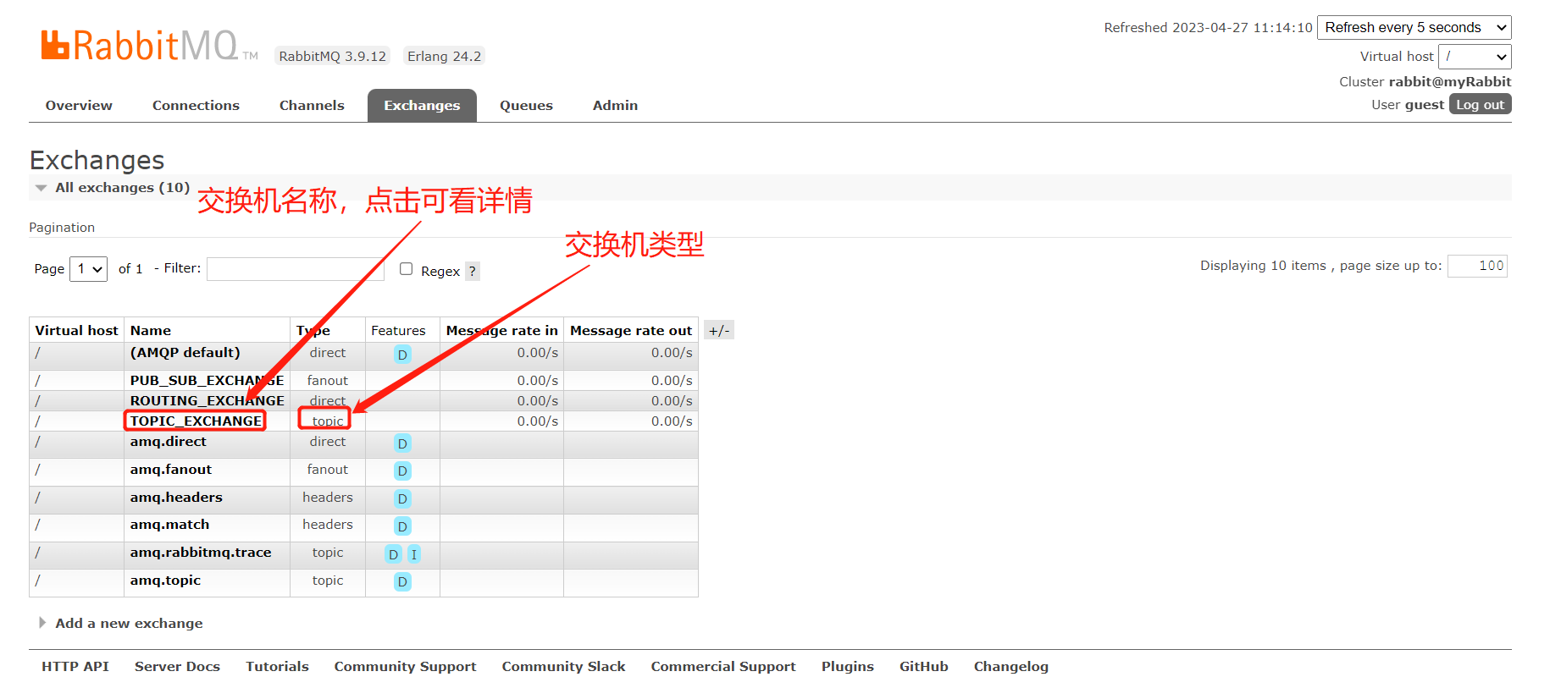Click the D badge for AMQP default exchange
The height and width of the screenshot is (688, 1550).
pos(402,355)
